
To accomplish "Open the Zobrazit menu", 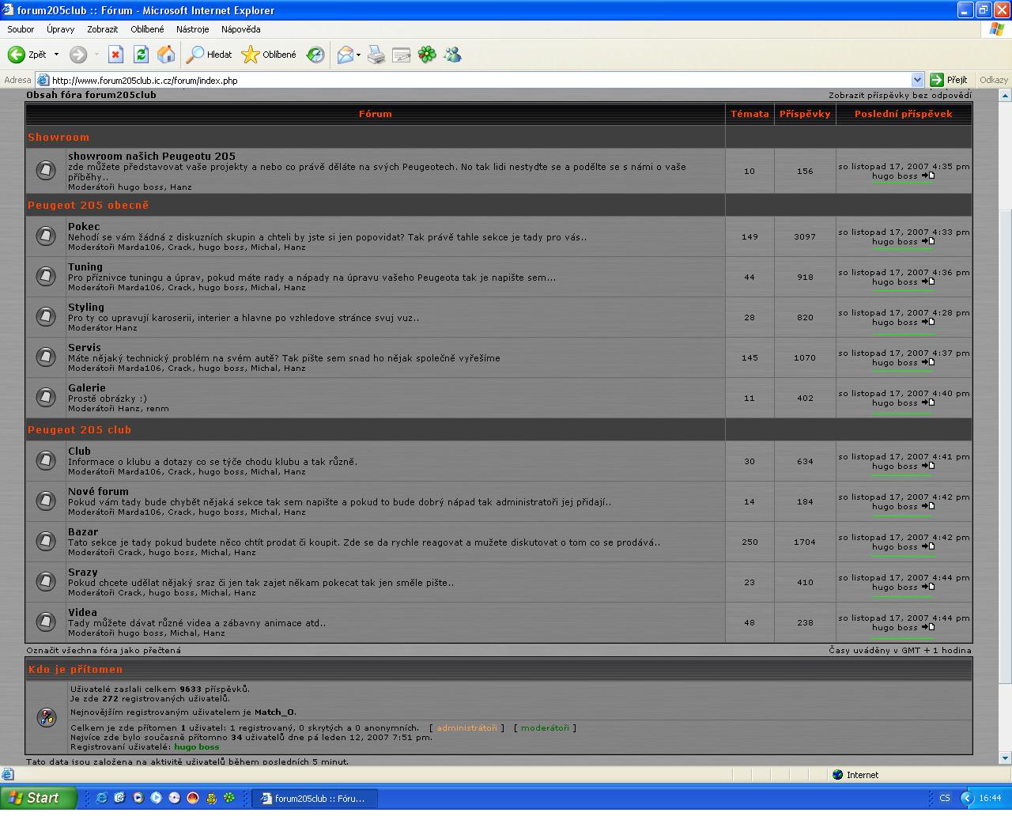I will (102, 29).
